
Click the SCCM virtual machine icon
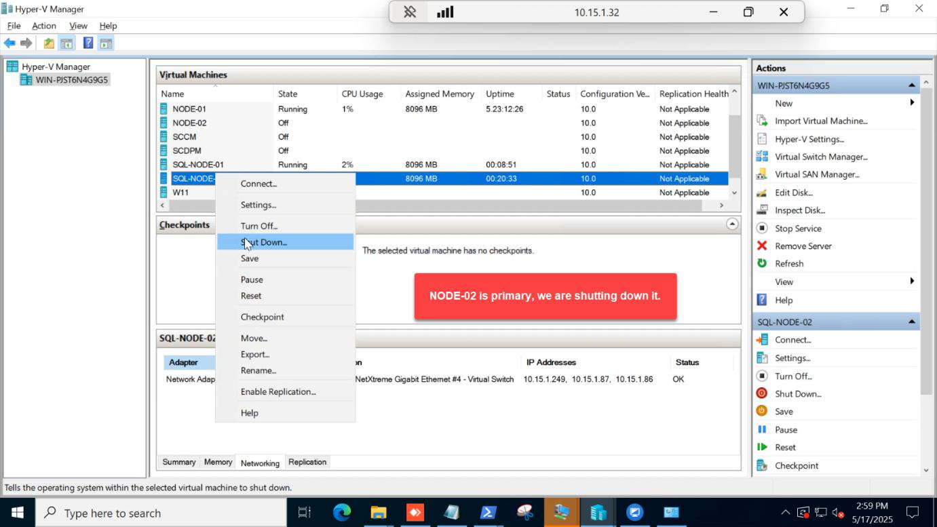click(164, 136)
